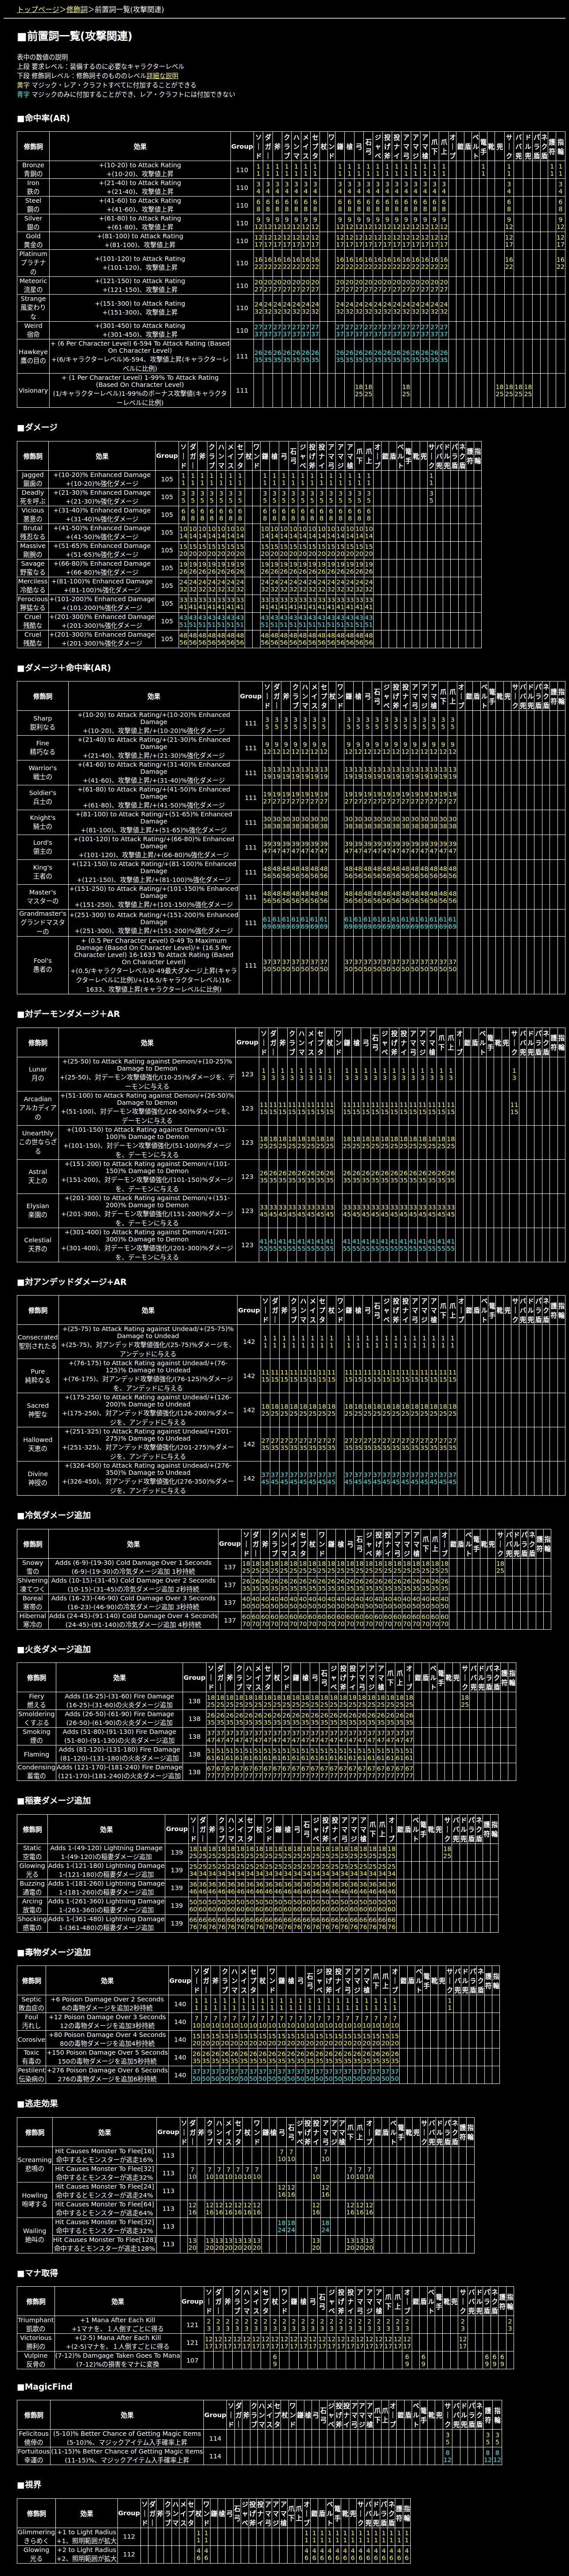569x2576 pixels.
Task: Select the Bronze affix name cell
Action: point(33,170)
